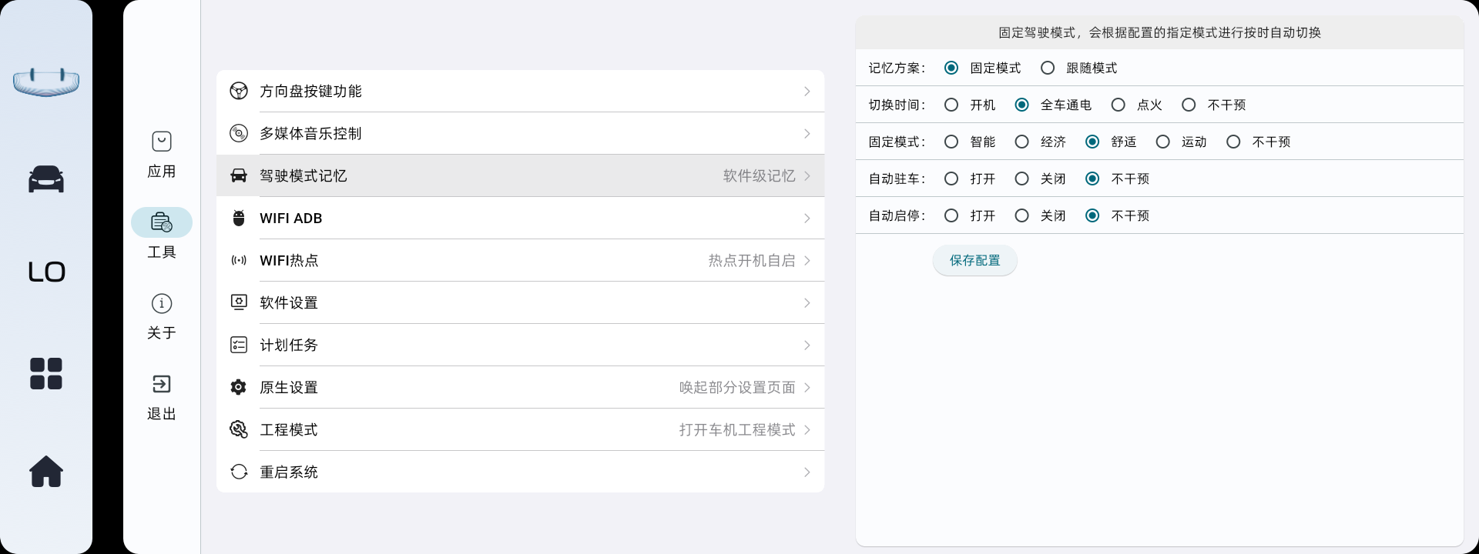Expand the 工程模式 row chevron
This screenshot has height=554, width=1479.
coord(807,430)
